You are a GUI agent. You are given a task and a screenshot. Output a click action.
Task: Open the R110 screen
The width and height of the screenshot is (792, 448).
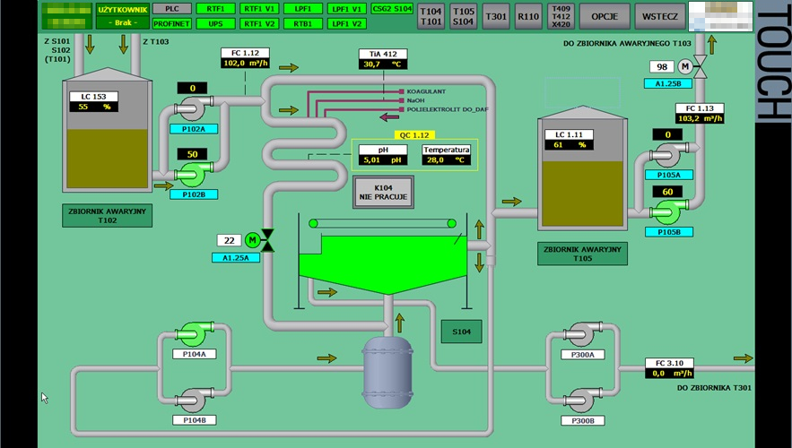point(528,15)
